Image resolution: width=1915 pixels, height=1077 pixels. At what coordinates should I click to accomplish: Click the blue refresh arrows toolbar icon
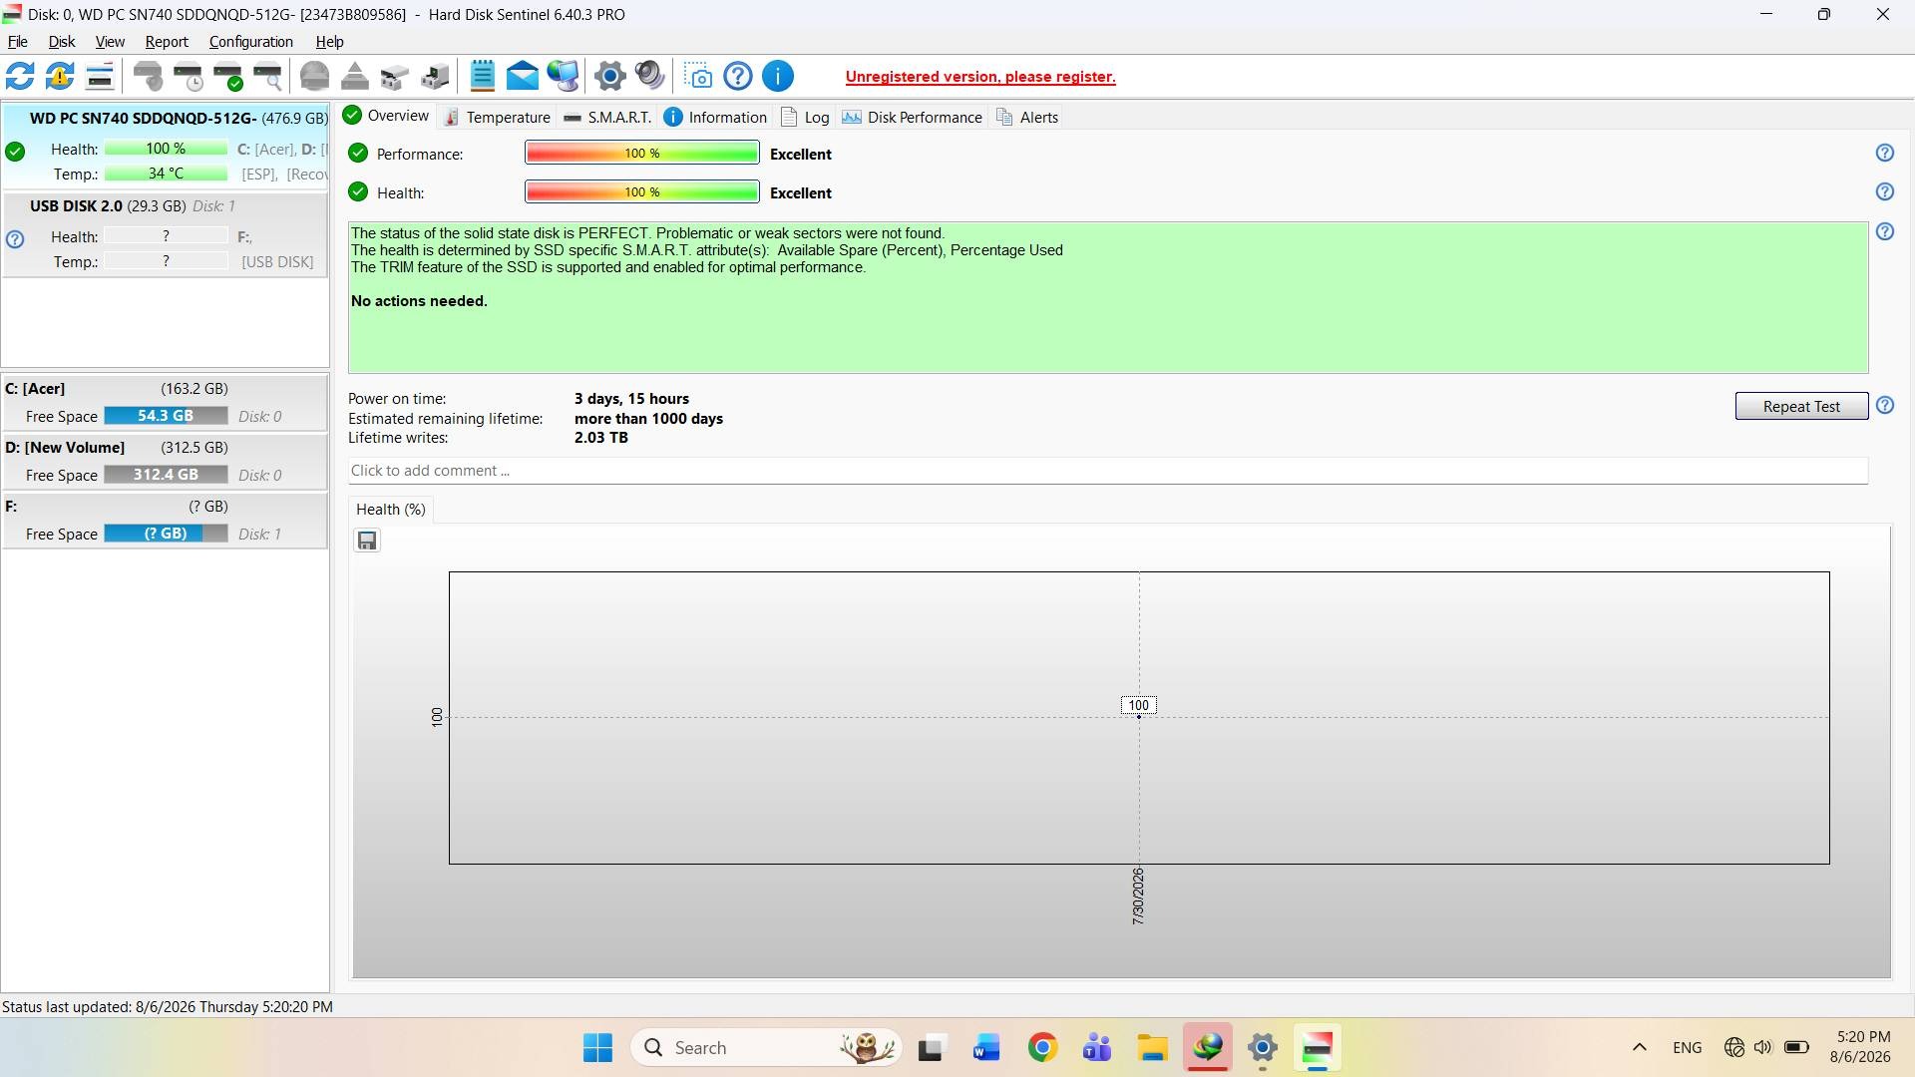point(20,76)
